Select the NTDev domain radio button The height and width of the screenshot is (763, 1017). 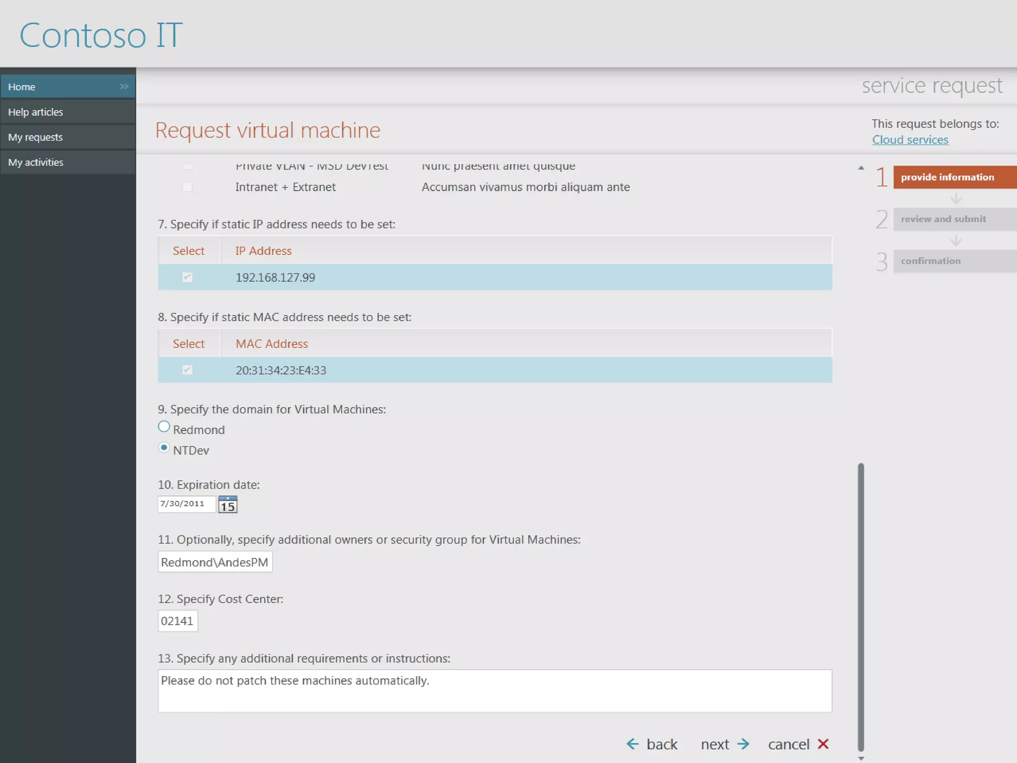[164, 448]
